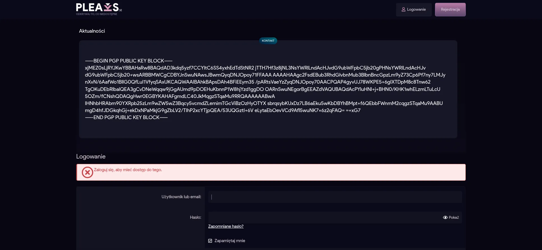
Task: Click the Pokaż text to reveal password
Action: point(454,218)
